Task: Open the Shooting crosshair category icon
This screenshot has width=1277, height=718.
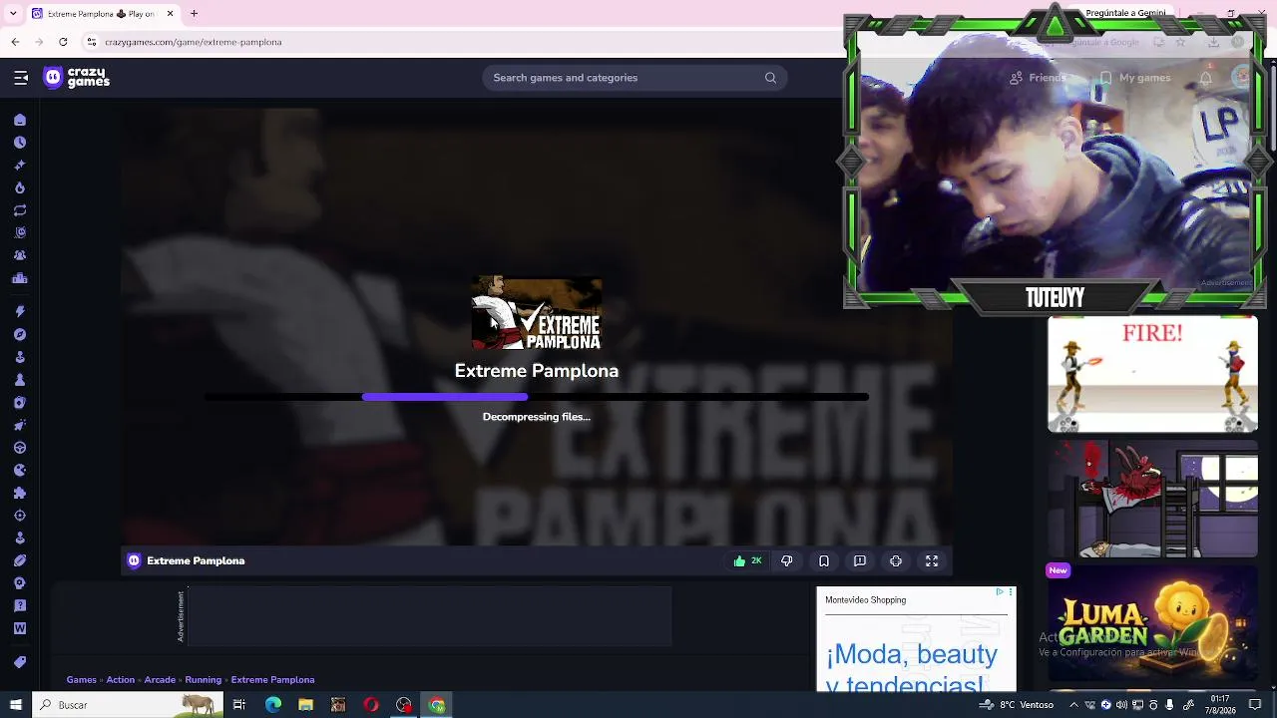Action: pos(20,516)
